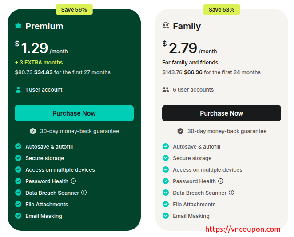Click the single user account icon in Premium
The image size is (294, 237).
pos(18,90)
